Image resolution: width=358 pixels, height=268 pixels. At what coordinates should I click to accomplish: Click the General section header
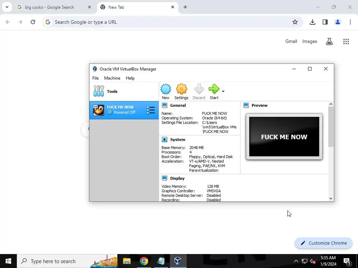178,105
